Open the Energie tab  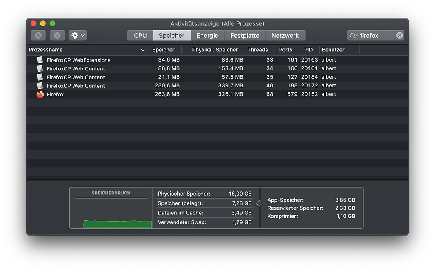pyautogui.click(x=207, y=35)
